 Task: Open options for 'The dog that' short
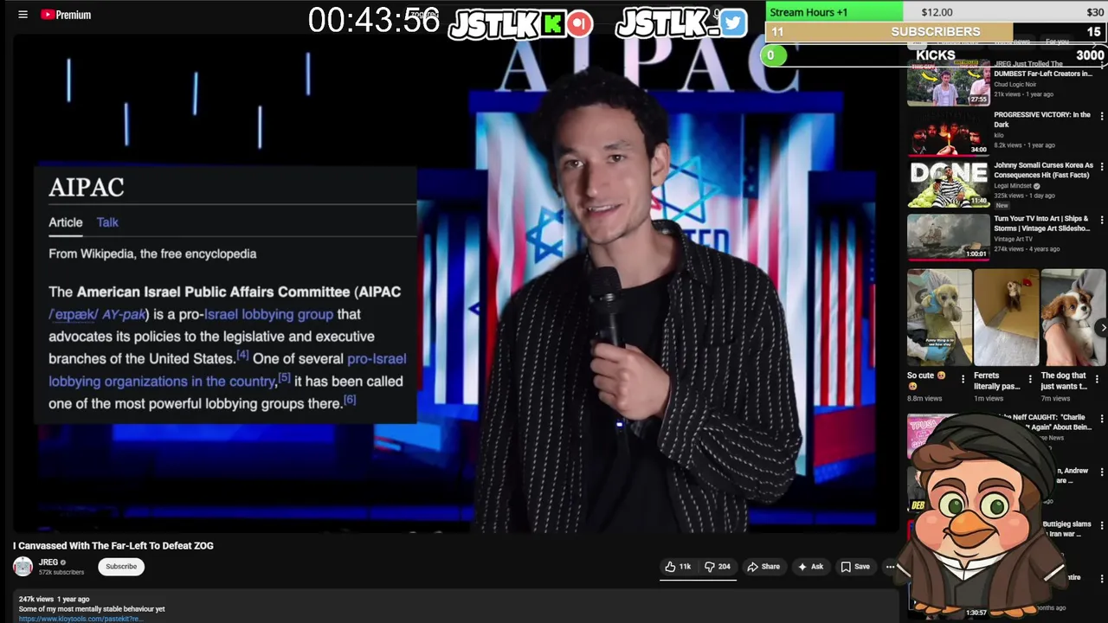[1097, 379]
